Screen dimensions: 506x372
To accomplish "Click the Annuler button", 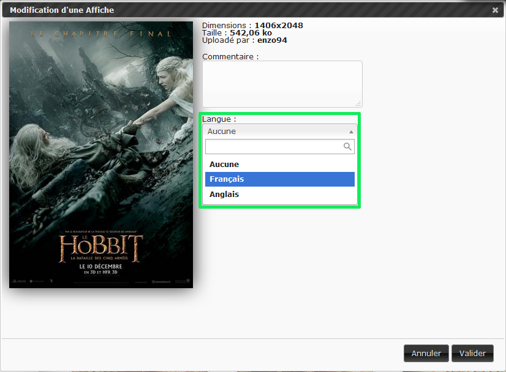I will 426,353.
